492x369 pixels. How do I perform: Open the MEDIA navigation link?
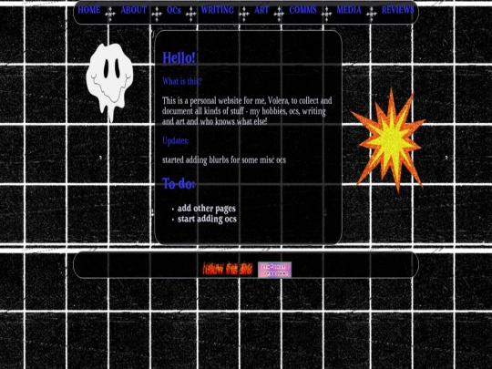click(349, 10)
